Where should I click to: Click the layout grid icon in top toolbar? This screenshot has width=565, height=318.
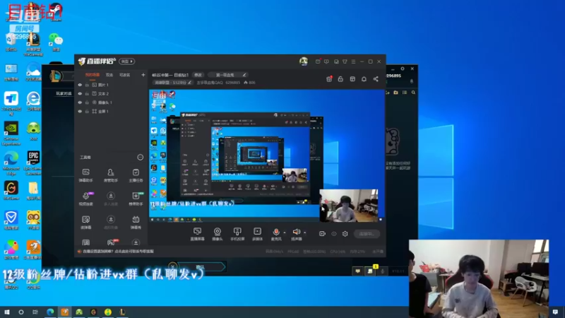pos(352,79)
